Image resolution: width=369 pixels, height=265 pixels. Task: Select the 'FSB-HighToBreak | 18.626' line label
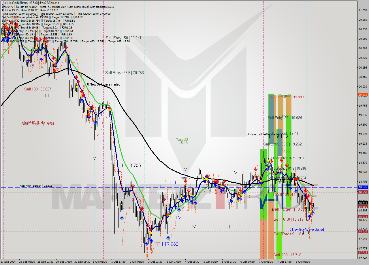coord(36,186)
